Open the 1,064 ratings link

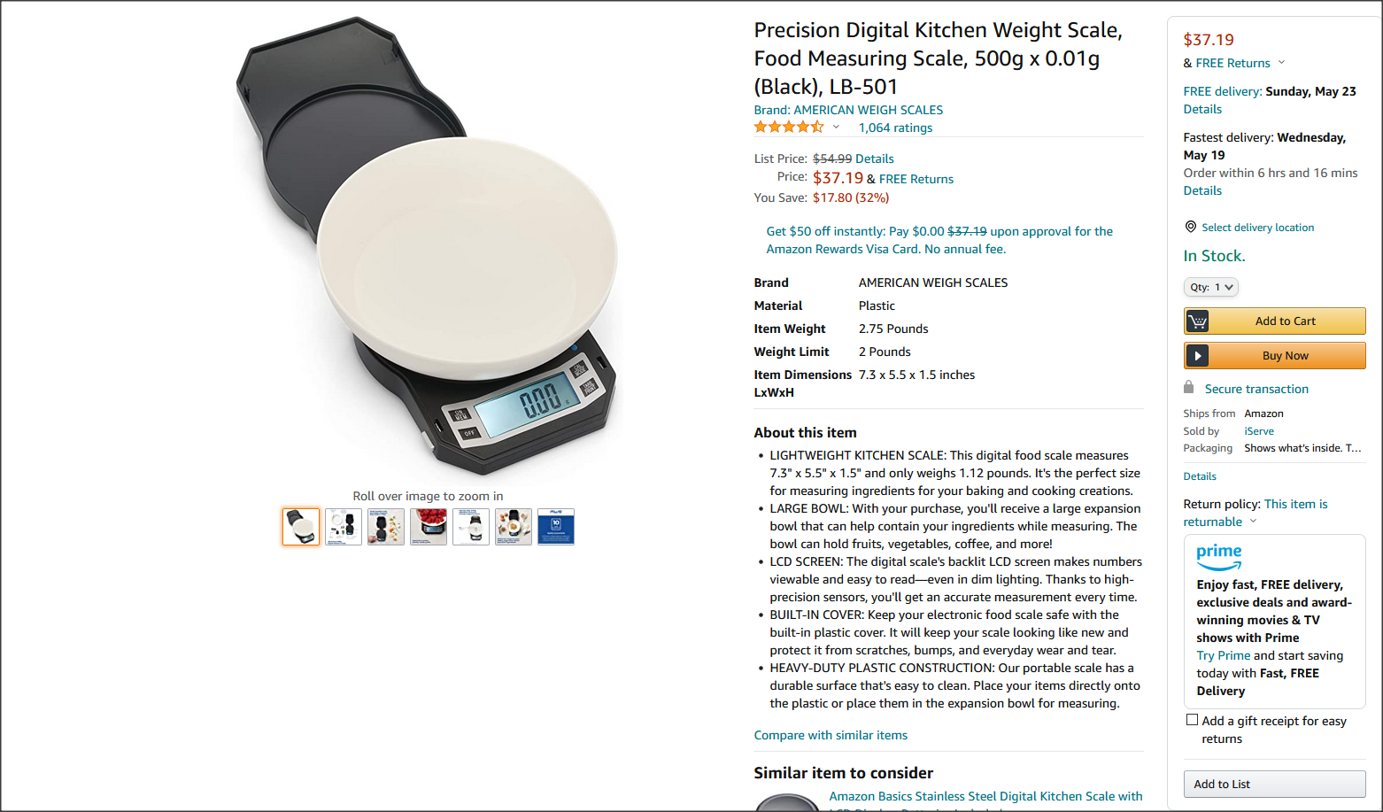[895, 128]
